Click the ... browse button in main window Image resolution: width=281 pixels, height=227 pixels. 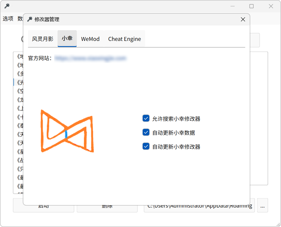pos(263,206)
